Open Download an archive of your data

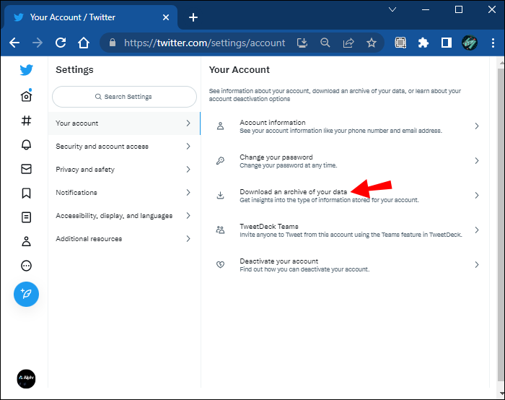pos(346,196)
